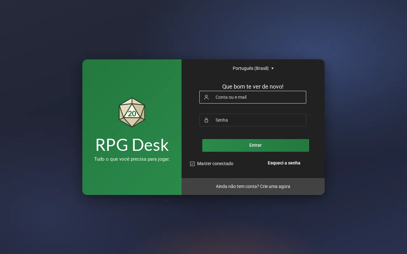This screenshot has width=407, height=254.
Task: Focus the Conta ou e-mail input field
Action: (253, 97)
